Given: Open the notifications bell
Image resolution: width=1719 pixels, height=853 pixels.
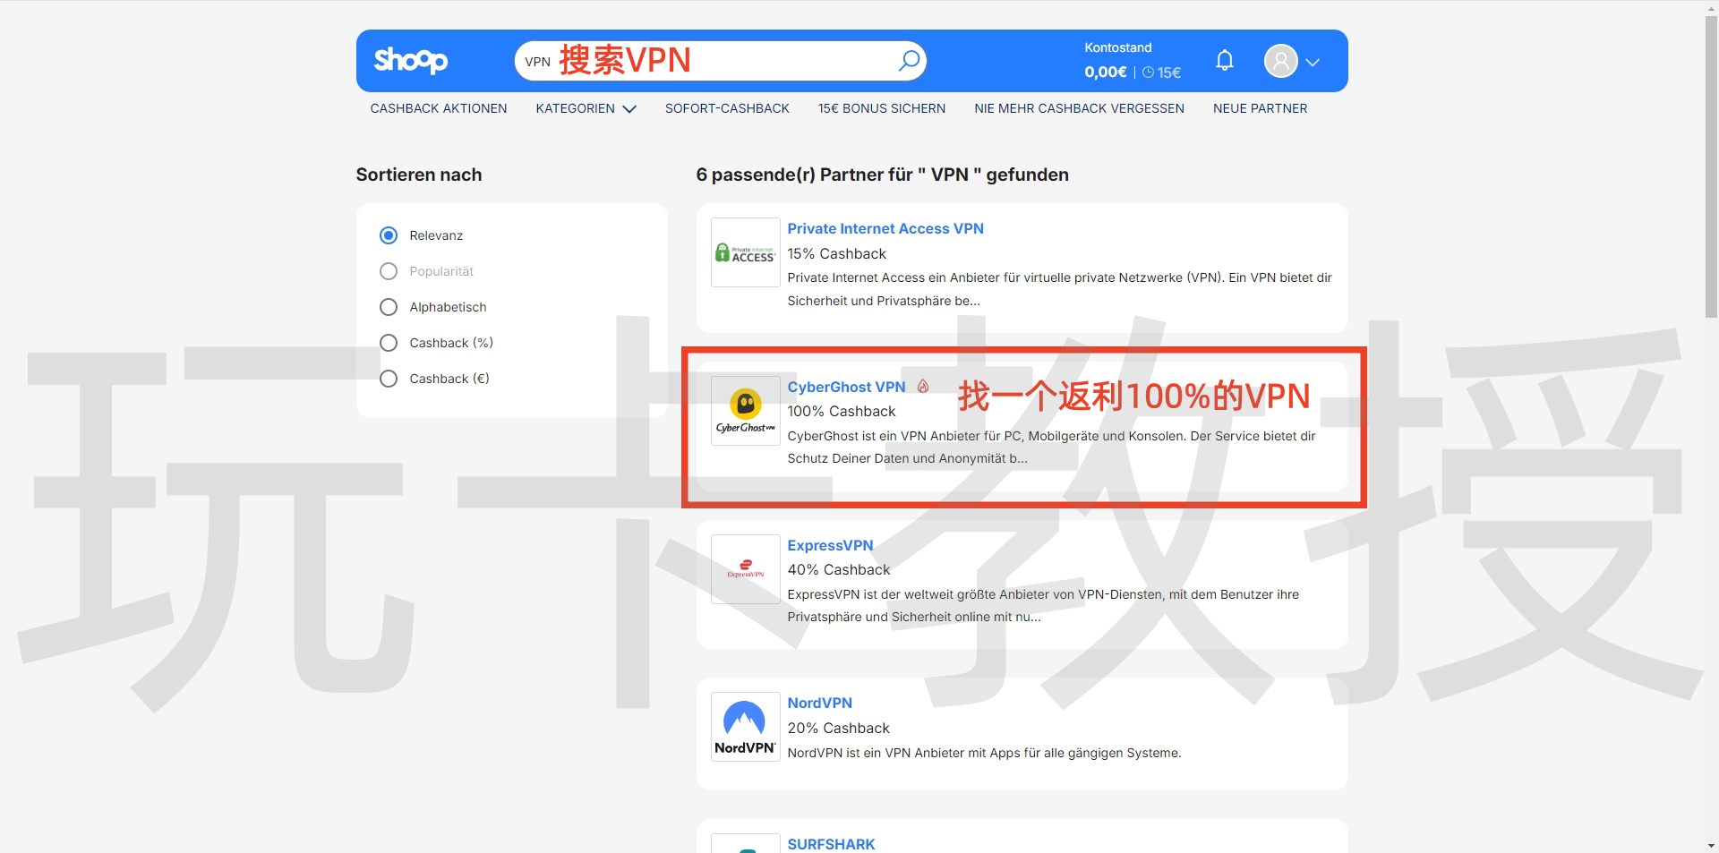Looking at the screenshot, I should pos(1224,61).
